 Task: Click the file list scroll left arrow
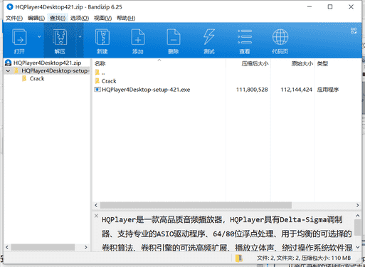click(x=96, y=205)
